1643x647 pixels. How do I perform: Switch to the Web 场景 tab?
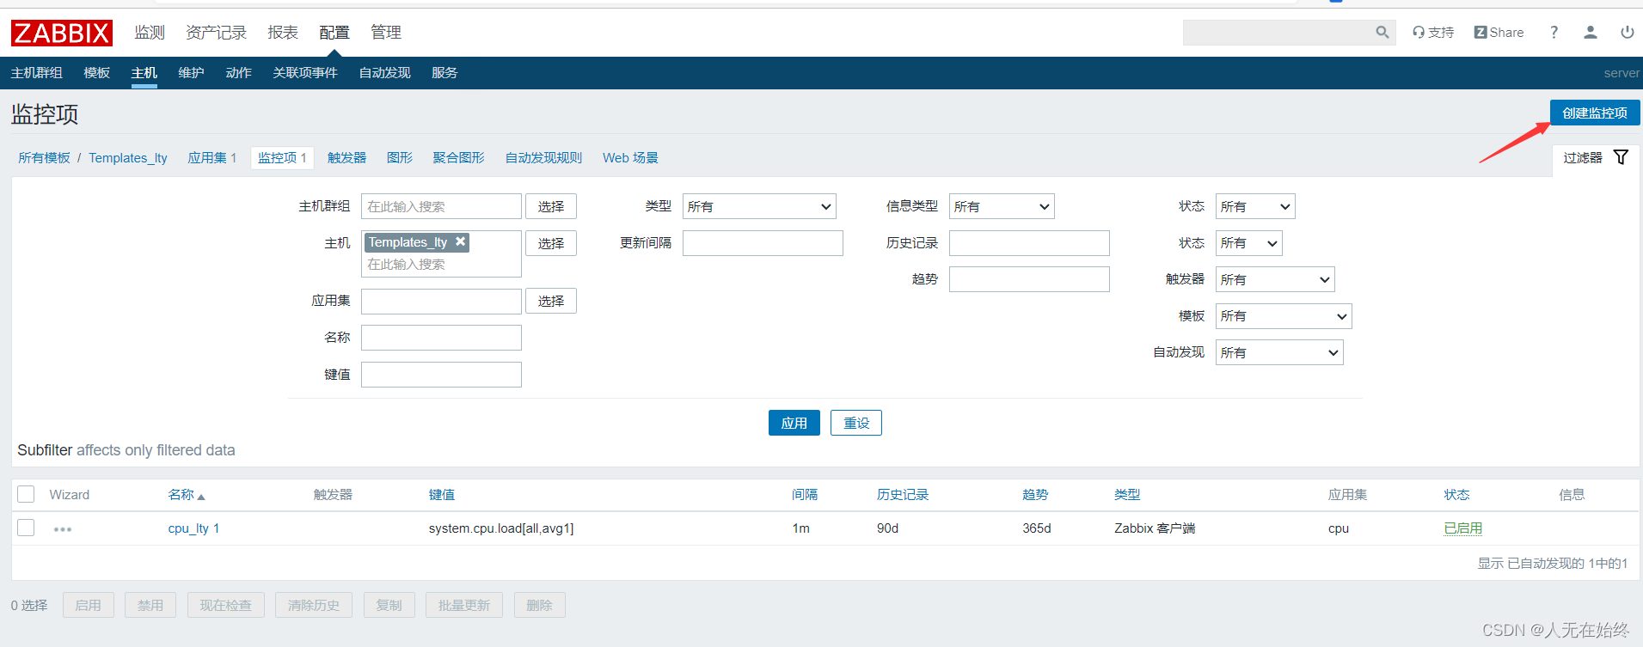(x=630, y=158)
